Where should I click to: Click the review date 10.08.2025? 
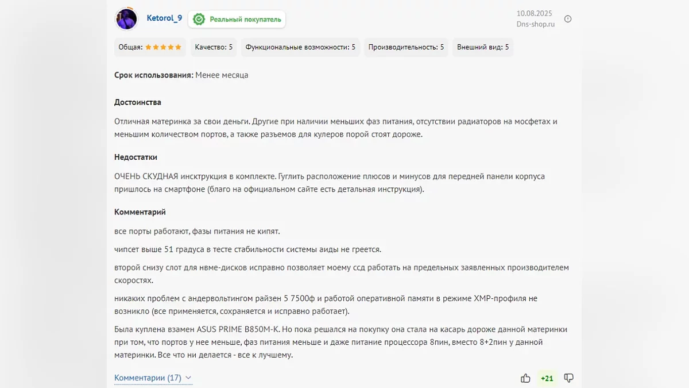click(x=535, y=13)
